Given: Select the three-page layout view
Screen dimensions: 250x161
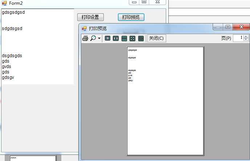Looking at the screenshot, I should tap(124, 38).
